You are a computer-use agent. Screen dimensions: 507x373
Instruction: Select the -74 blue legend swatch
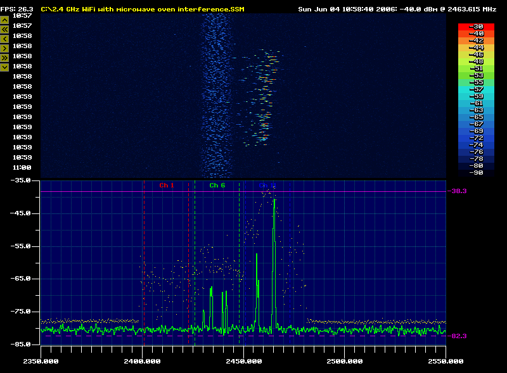(476, 145)
